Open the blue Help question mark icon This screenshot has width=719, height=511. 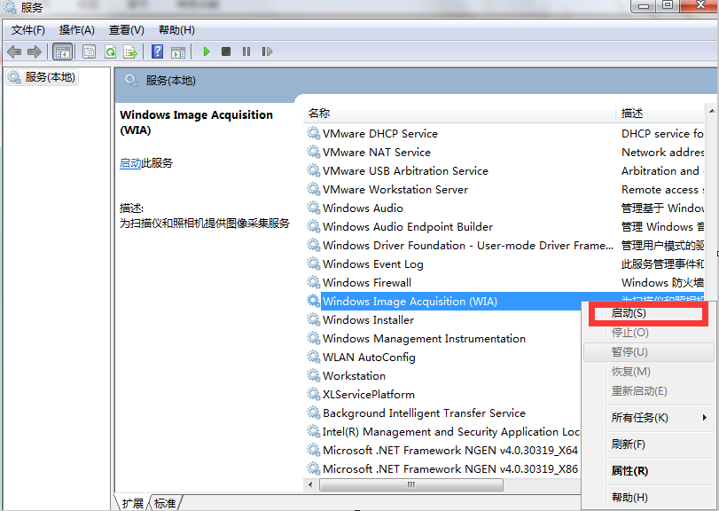[157, 51]
